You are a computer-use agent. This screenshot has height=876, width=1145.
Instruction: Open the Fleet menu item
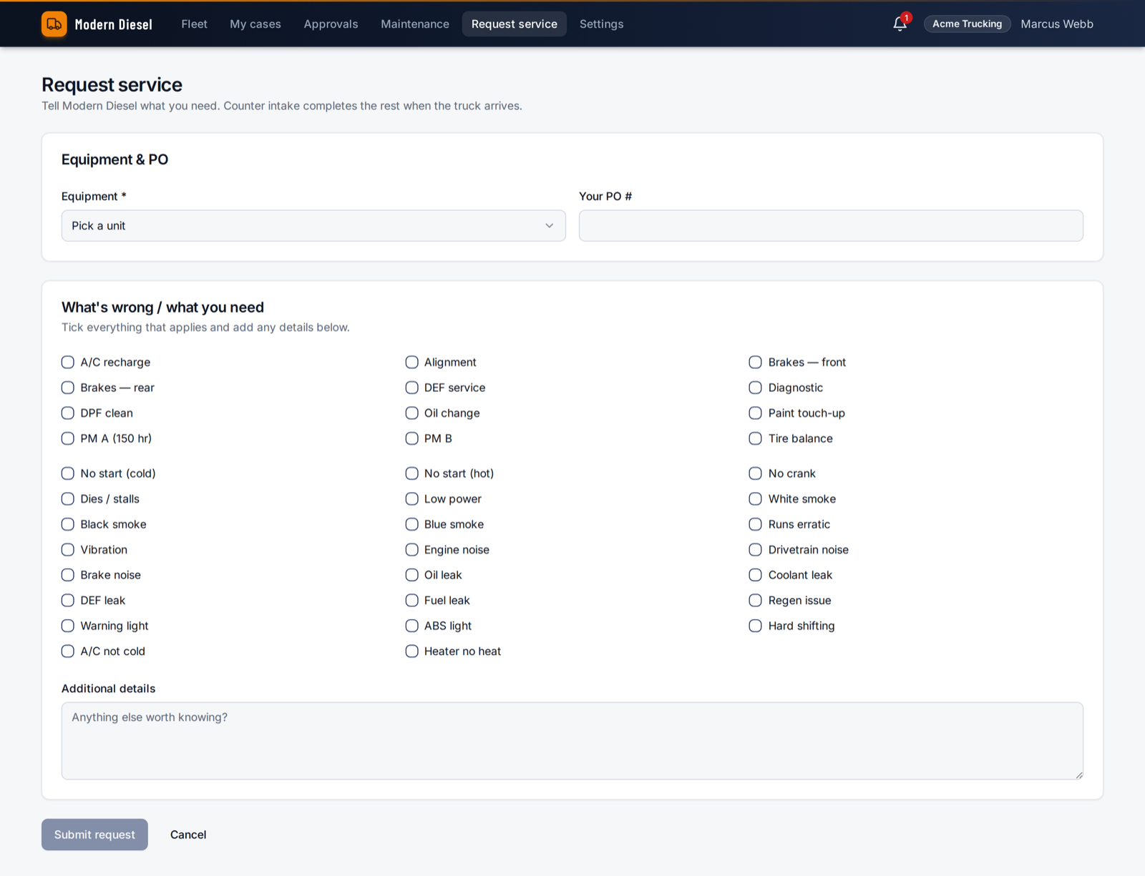pyautogui.click(x=194, y=24)
